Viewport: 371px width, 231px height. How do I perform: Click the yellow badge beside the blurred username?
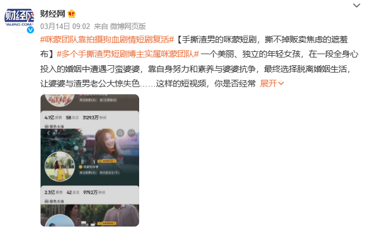coord(107,161)
